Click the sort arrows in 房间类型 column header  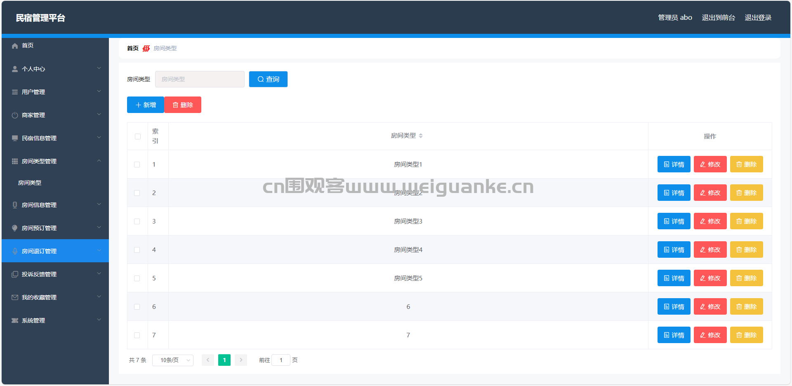421,136
